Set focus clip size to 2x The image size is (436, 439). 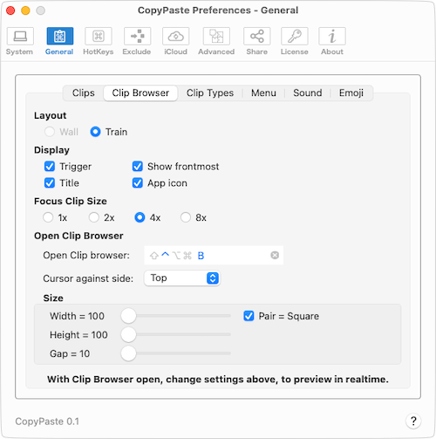tap(94, 217)
